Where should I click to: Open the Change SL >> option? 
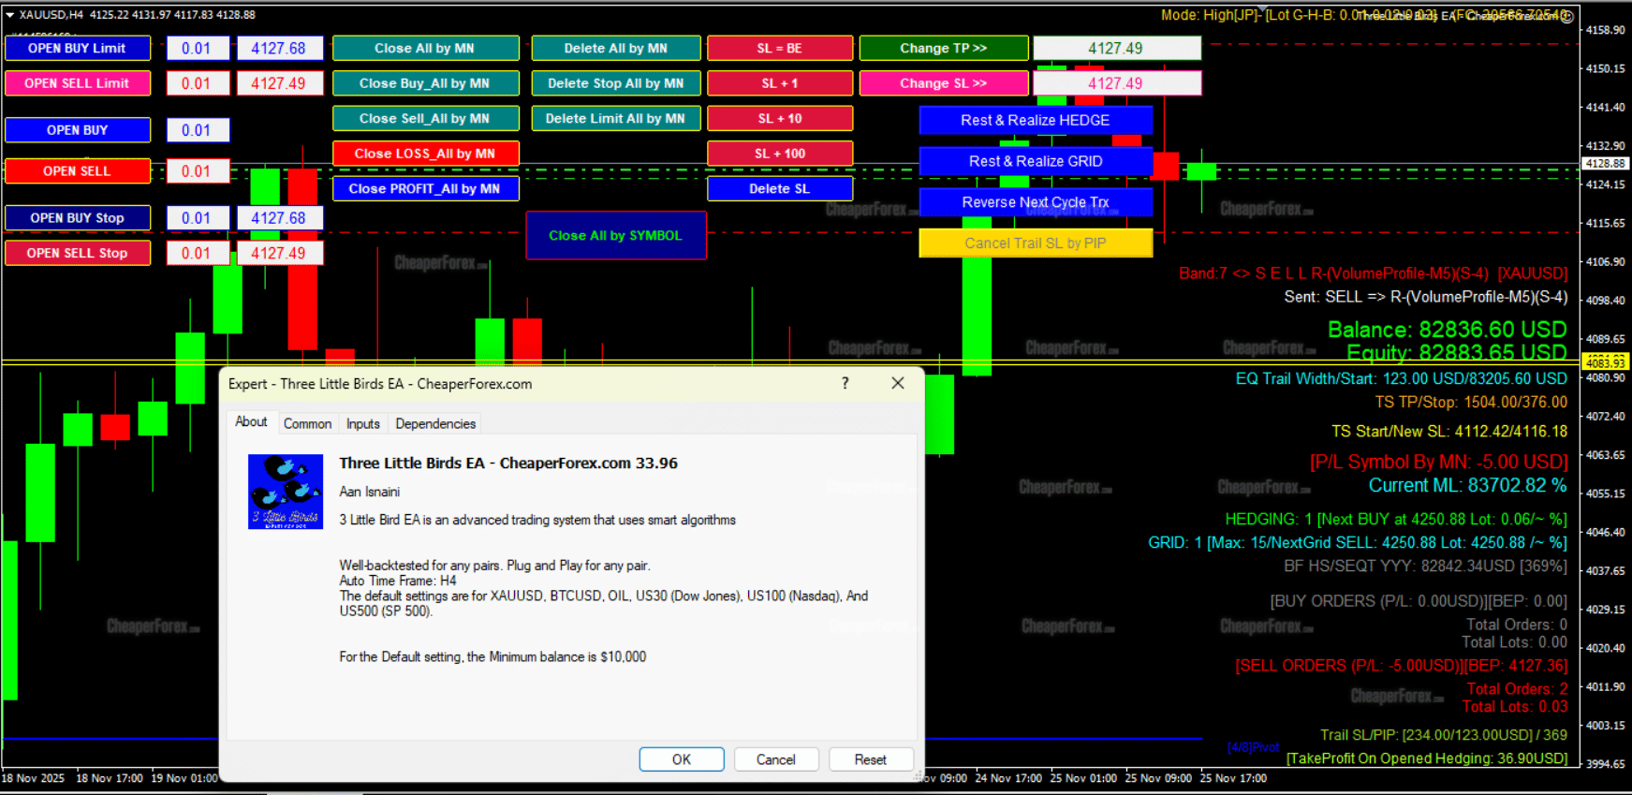[x=943, y=83]
